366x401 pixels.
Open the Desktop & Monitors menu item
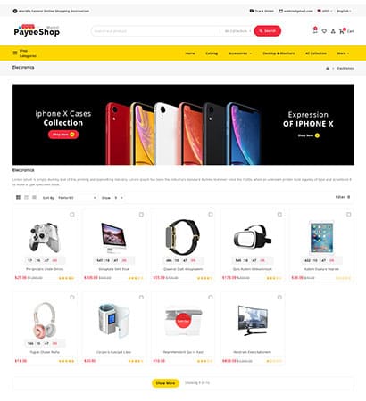point(279,53)
